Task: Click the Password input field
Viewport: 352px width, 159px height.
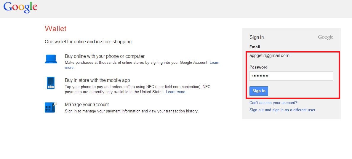Action: coord(291,76)
